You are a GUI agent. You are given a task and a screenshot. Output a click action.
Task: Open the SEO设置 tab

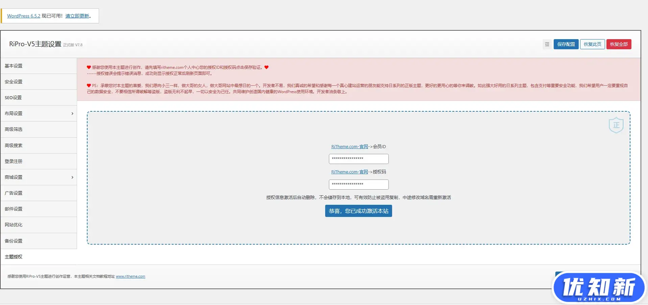click(39, 98)
